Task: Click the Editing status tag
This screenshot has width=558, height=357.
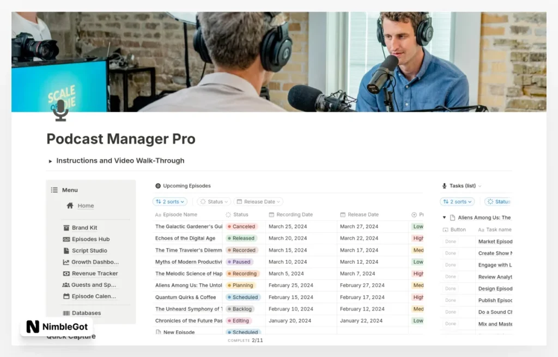Action: pos(239,320)
